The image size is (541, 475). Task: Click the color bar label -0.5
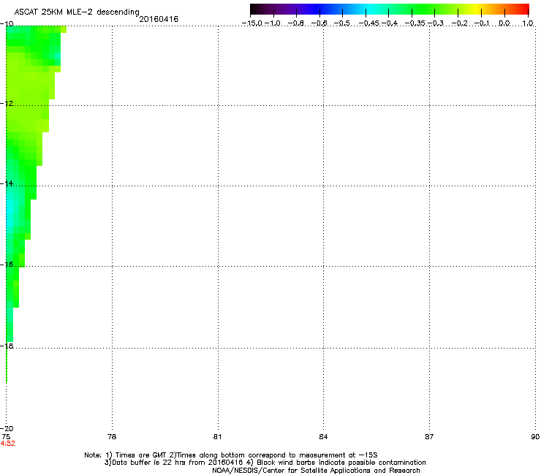tap(342, 23)
